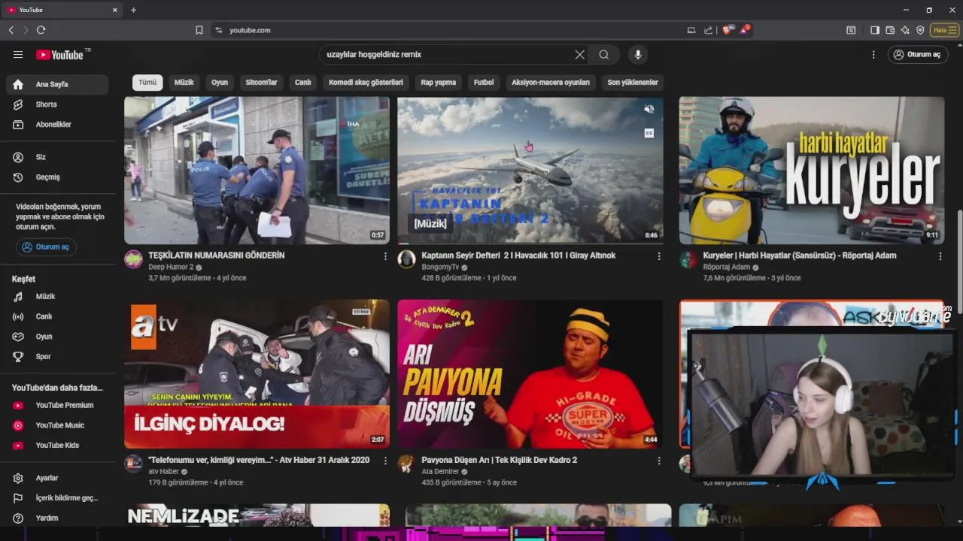Open Canlı in the sidebar
The image size is (963, 541).
tap(57, 317)
